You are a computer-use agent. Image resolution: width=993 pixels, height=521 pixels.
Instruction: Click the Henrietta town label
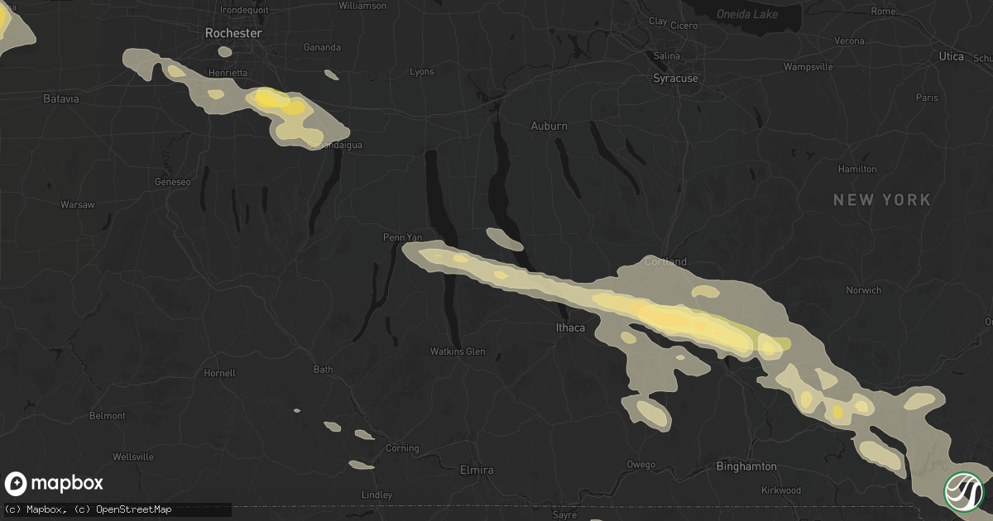click(227, 74)
